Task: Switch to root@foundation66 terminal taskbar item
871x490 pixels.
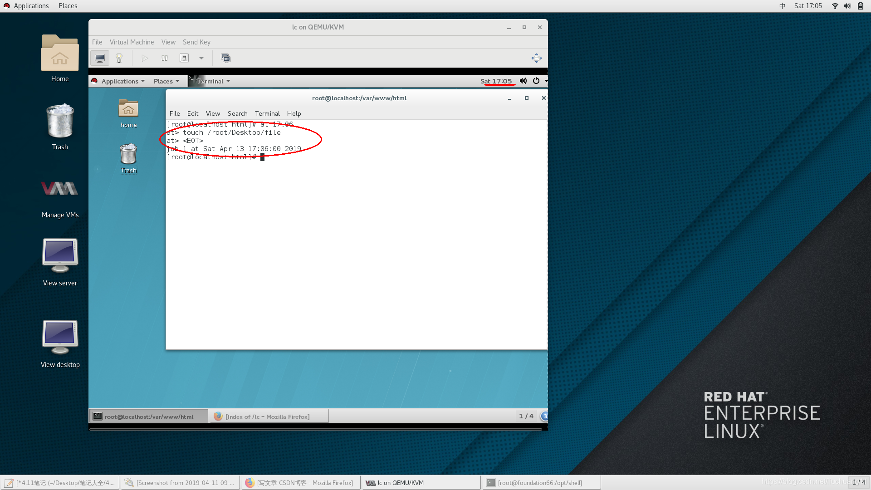Action: [x=540, y=483]
